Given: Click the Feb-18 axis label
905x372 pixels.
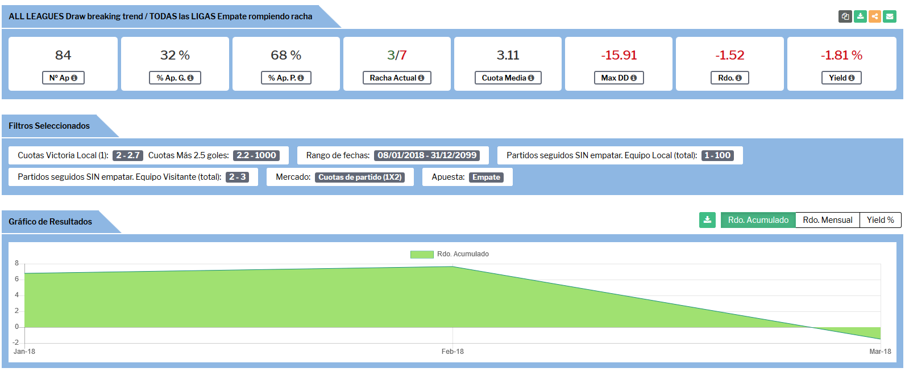Looking at the screenshot, I should 452,352.
